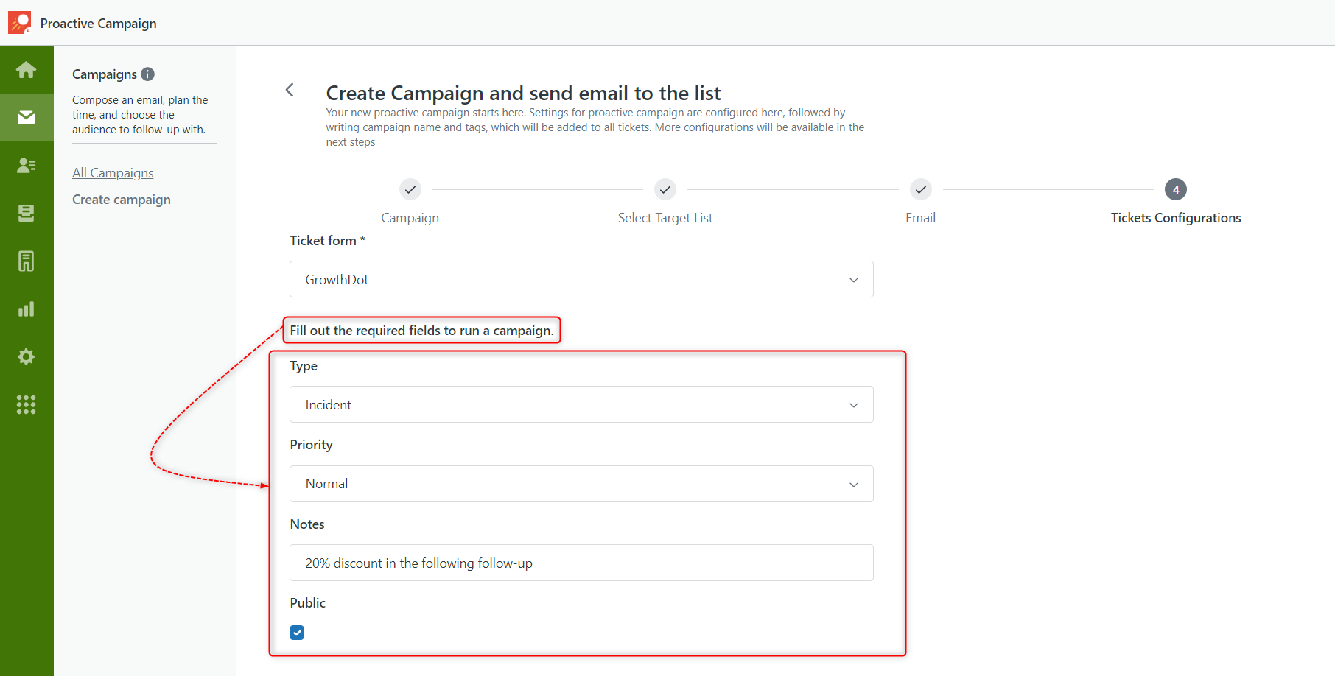Click the Notes input field
Image resolution: width=1335 pixels, height=676 pixels.
(x=581, y=563)
